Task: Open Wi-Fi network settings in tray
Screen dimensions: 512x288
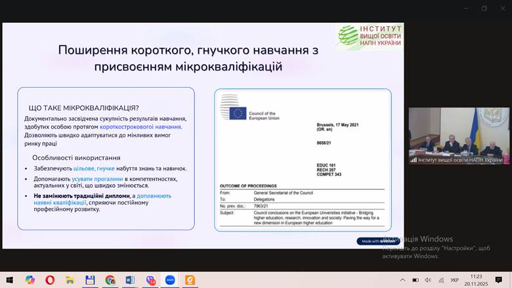Action: [x=441, y=280]
